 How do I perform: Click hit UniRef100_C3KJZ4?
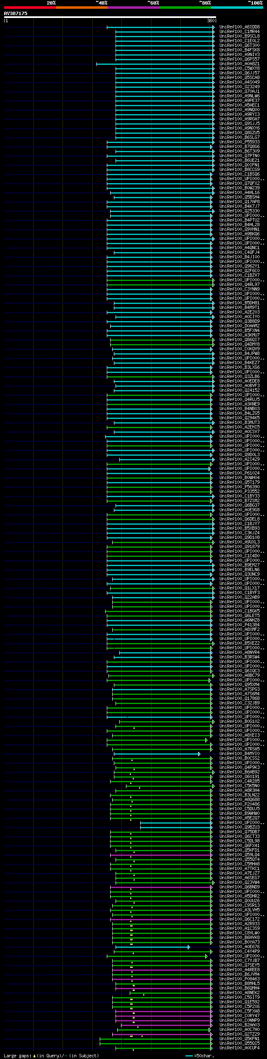239,533
